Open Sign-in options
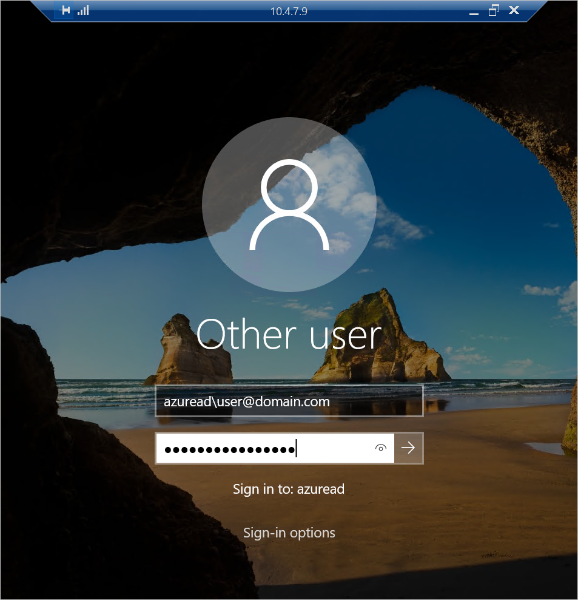The width and height of the screenshot is (578, 600). click(289, 533)
